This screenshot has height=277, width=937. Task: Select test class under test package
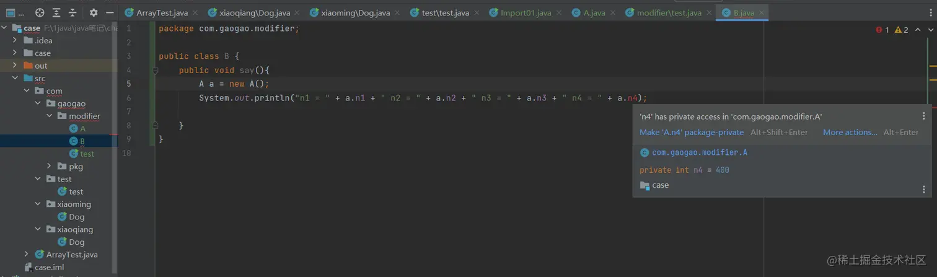pyautogui.click(x=76, y=191)
